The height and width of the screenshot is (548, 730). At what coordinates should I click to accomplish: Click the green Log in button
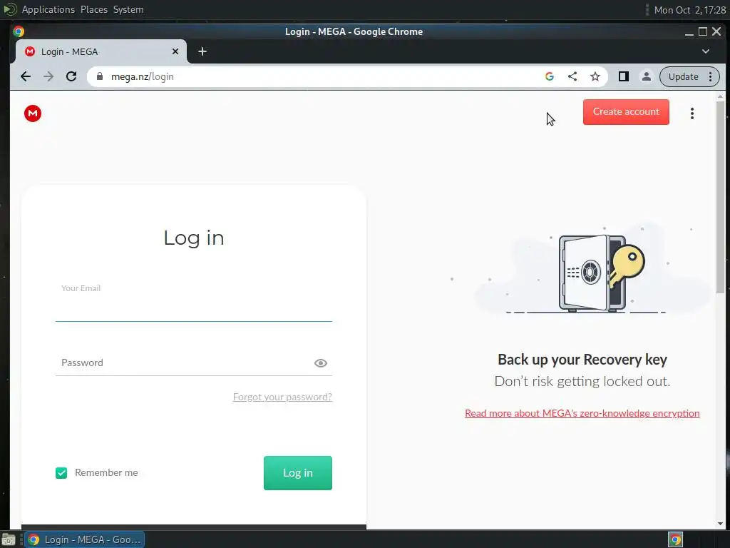[x=297, y=473]
